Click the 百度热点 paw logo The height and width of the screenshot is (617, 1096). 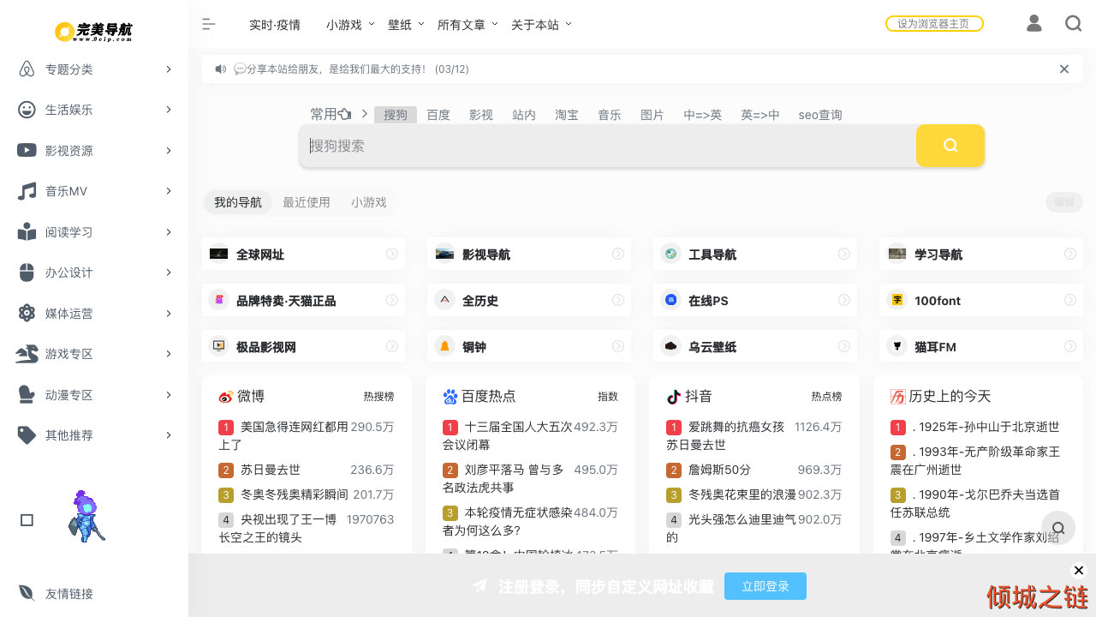click(x=450, y=397)
